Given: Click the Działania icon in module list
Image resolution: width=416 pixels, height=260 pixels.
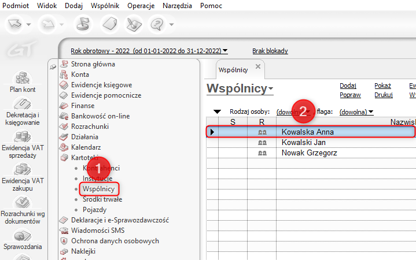Looking at the screenshot, I should pyautogui.click(x=64, y=137).
